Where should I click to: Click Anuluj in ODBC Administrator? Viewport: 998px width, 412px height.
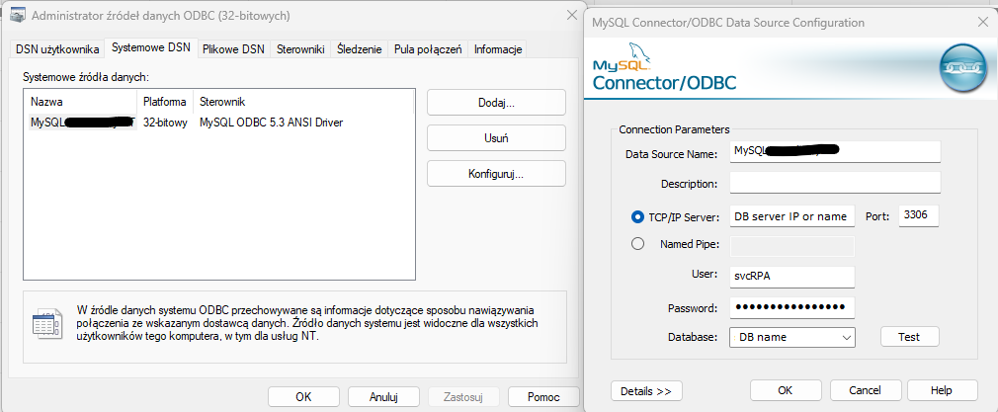(x=383, y=397)
